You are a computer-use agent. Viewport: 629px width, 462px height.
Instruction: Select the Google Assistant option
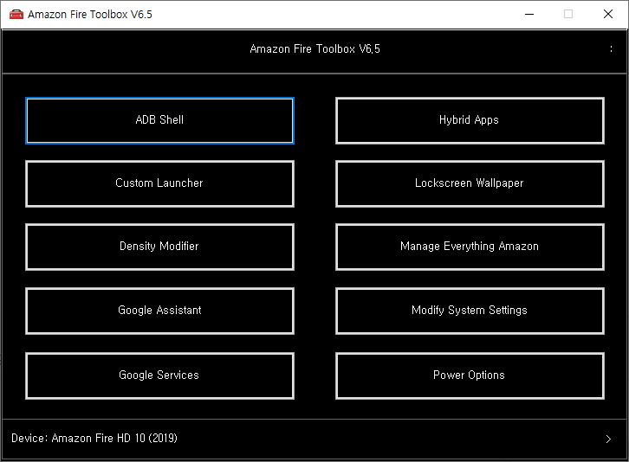159,311
